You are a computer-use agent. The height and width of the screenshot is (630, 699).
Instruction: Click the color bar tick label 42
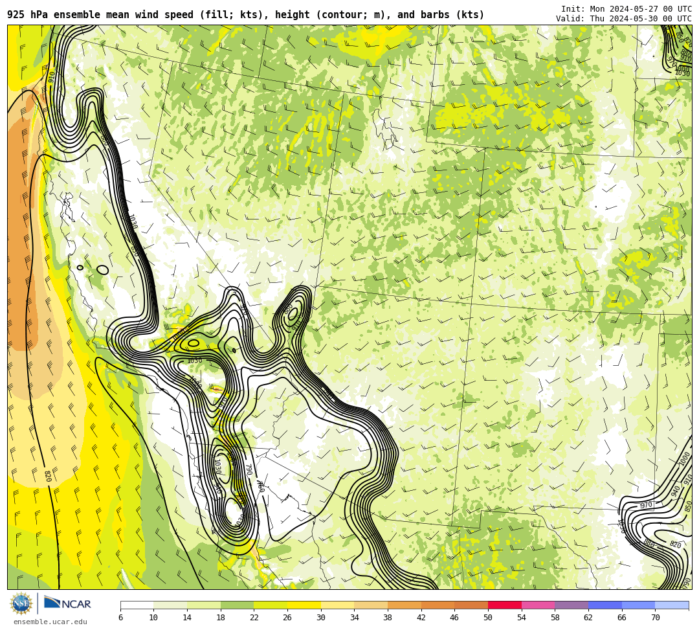coord(421,618)
